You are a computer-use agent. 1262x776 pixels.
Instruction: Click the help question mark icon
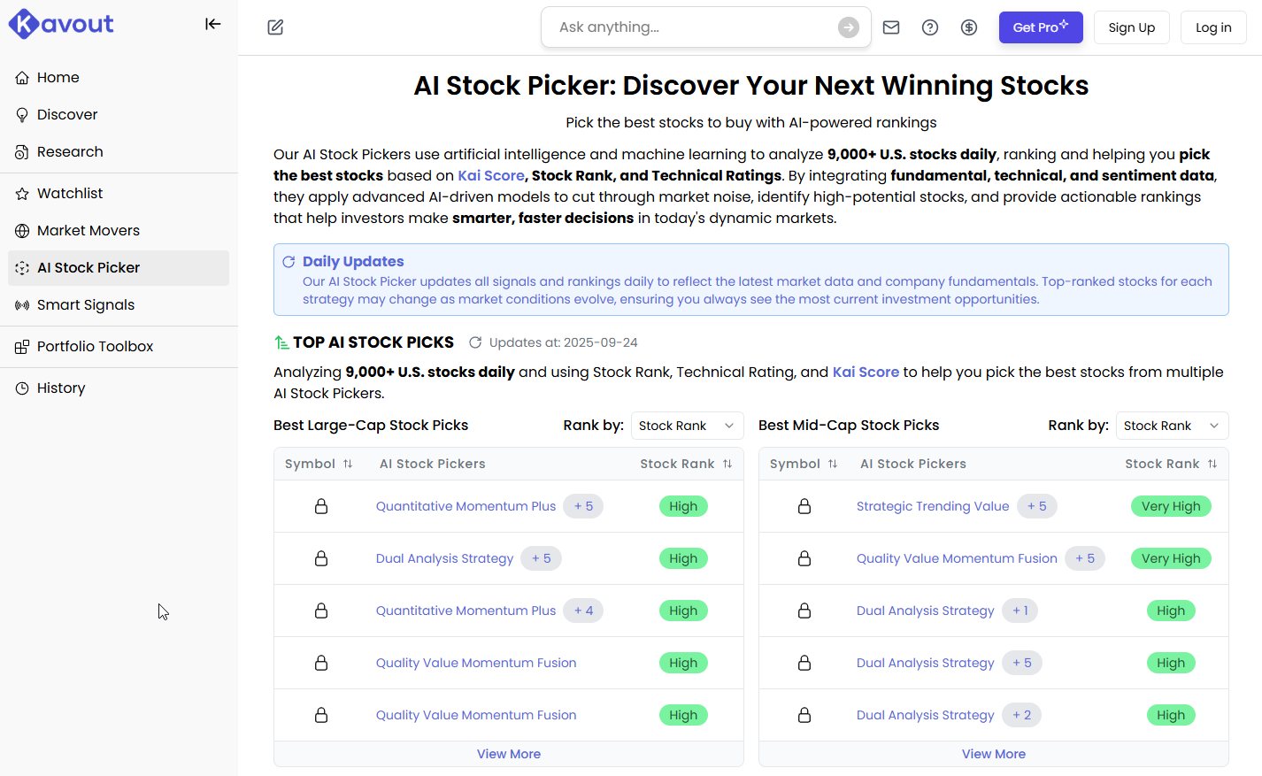point(930,27)
